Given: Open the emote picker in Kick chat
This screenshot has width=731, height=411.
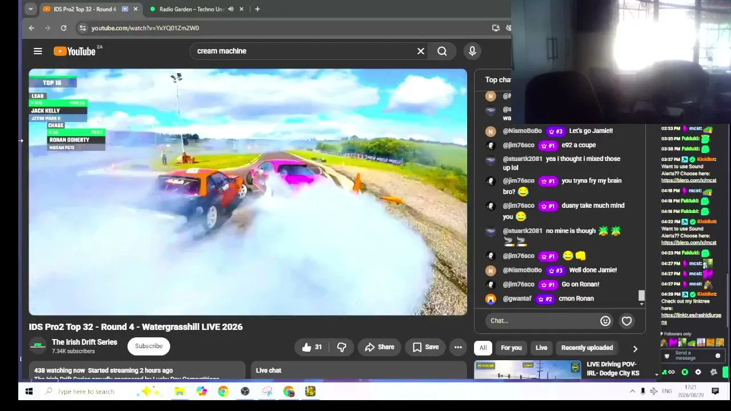Looking at the screenshot, I should (x=718, y=356).
